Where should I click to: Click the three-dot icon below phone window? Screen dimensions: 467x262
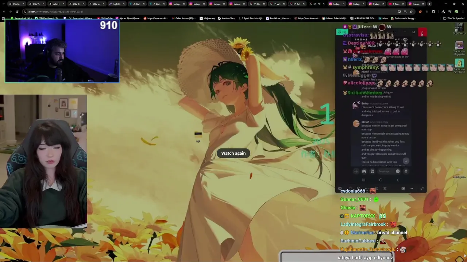[411, 188]
